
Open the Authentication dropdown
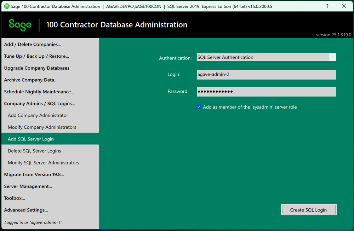click(x=265, y=57)
